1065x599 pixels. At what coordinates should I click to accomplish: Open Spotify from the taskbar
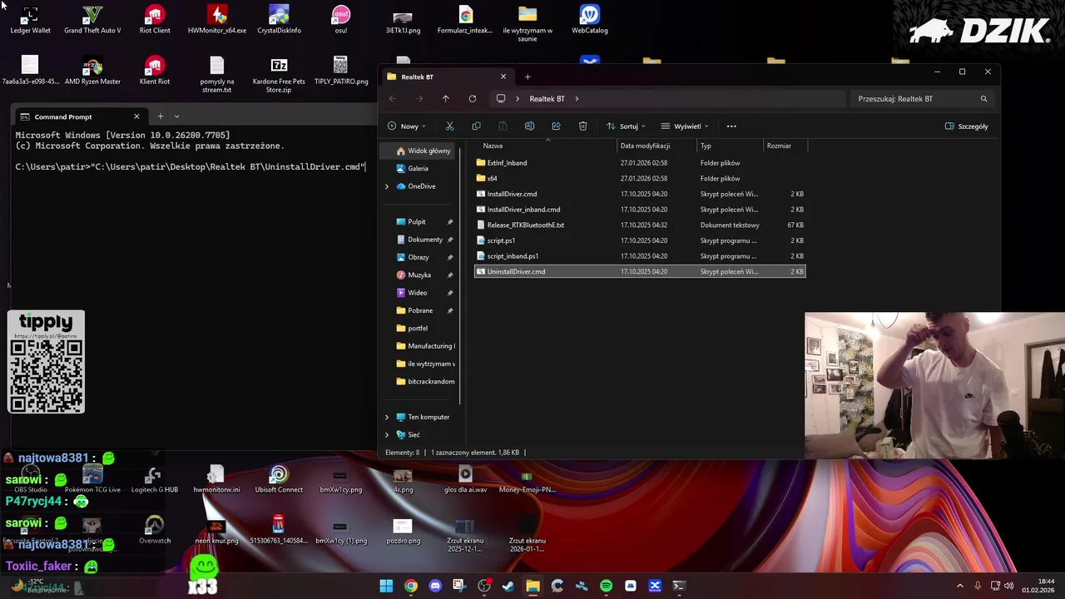pos(606,586)
